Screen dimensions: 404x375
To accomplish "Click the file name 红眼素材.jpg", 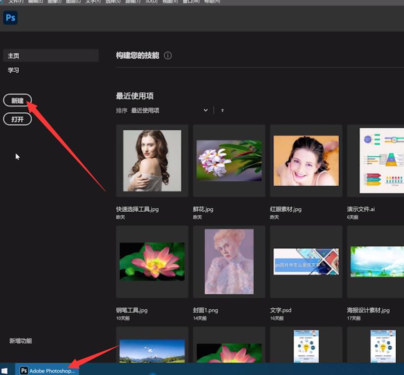I will pyautogui.click(x=286, y=209).
